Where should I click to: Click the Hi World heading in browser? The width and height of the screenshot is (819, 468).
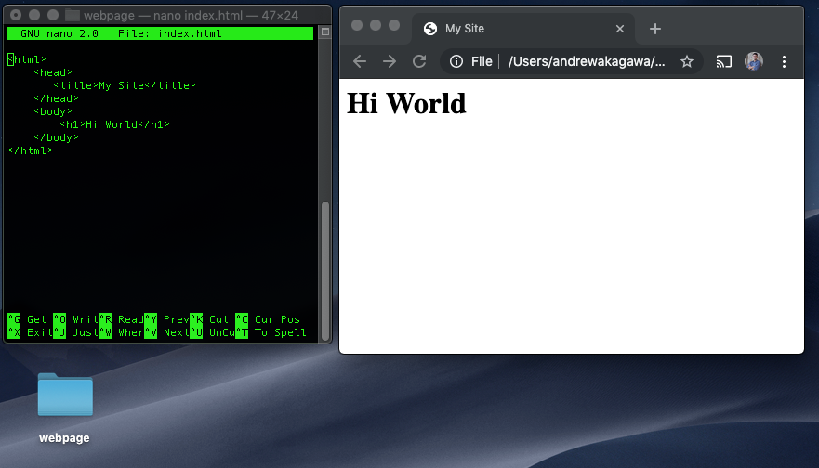tap(406, 103)
